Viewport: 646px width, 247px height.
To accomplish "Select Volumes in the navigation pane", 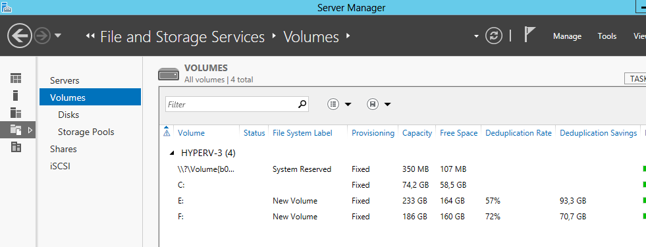I will 90,97.
